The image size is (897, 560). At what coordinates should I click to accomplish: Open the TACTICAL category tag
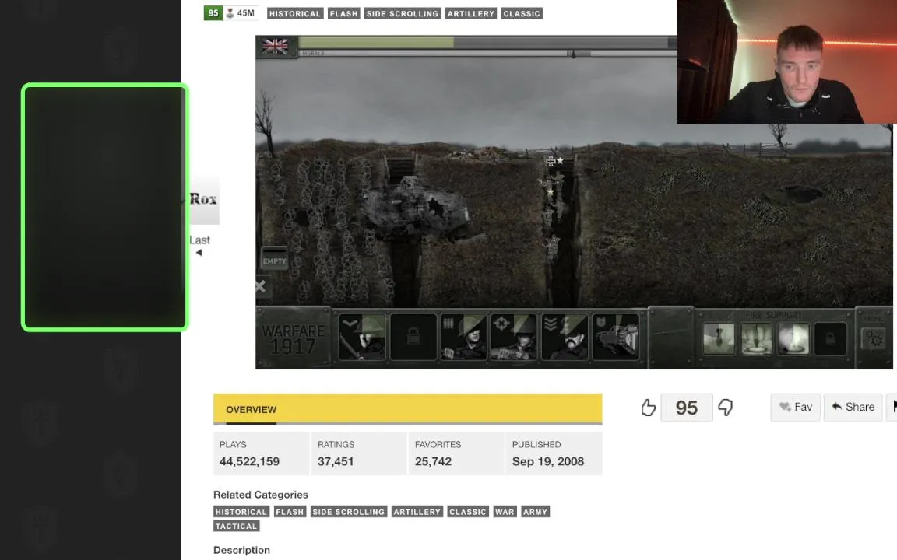click(x=236, y=527)
